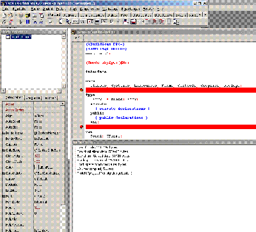Viewport: 256px width, 232px height.
Task: Pick the TGroupBox component in palette
Action: coord(148,21)
